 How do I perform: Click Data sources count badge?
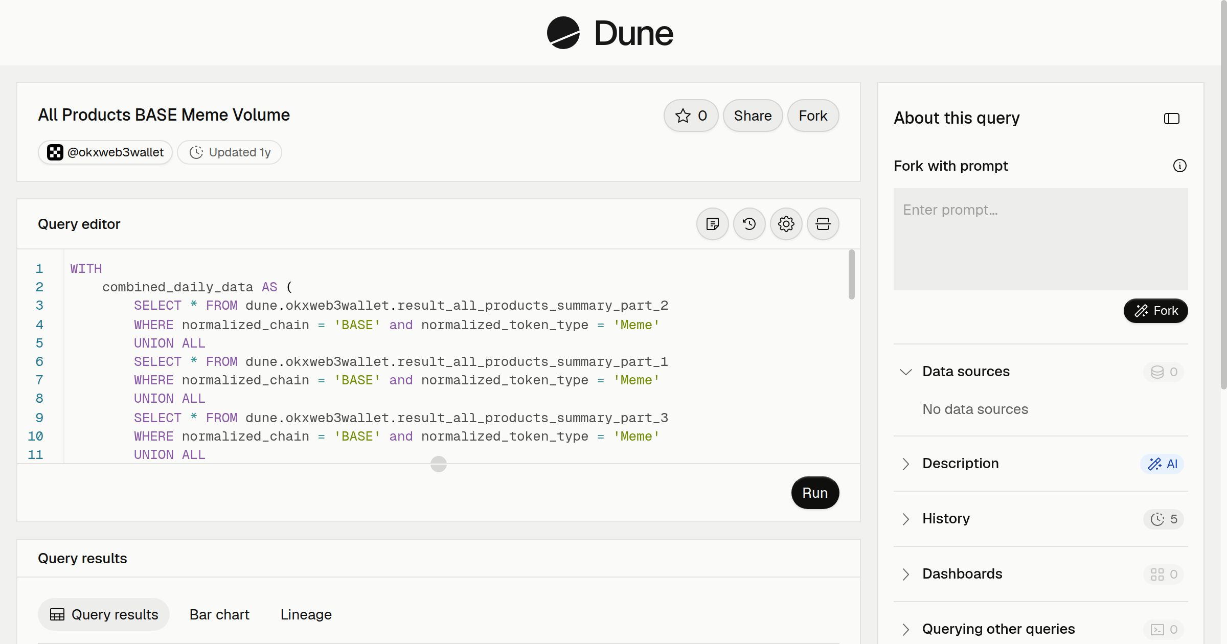tap(1164, 372)
